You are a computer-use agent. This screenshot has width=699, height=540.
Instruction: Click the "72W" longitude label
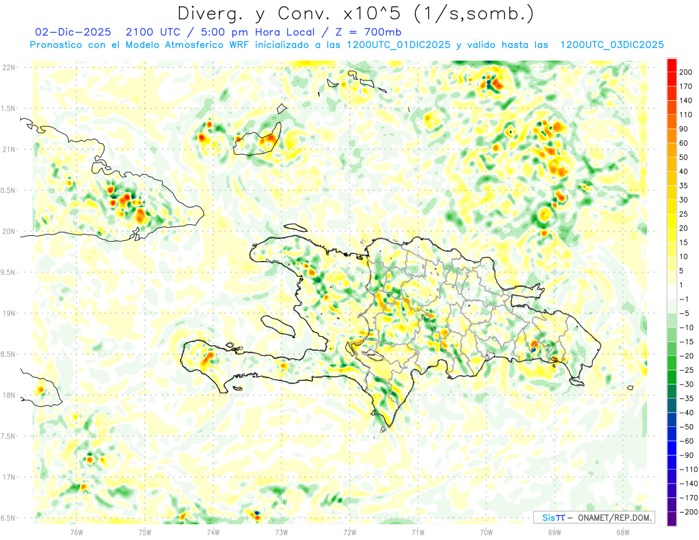pyautogui.click(x=349, y=532)
